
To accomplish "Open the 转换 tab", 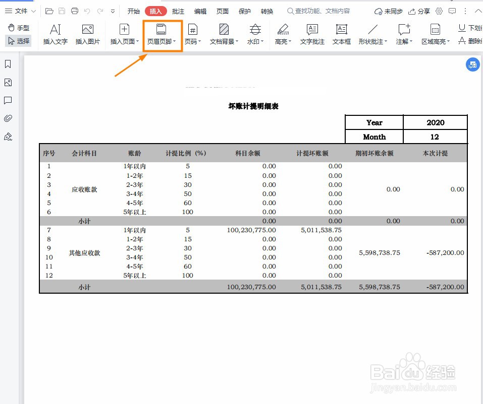I will tap(267, 12).
